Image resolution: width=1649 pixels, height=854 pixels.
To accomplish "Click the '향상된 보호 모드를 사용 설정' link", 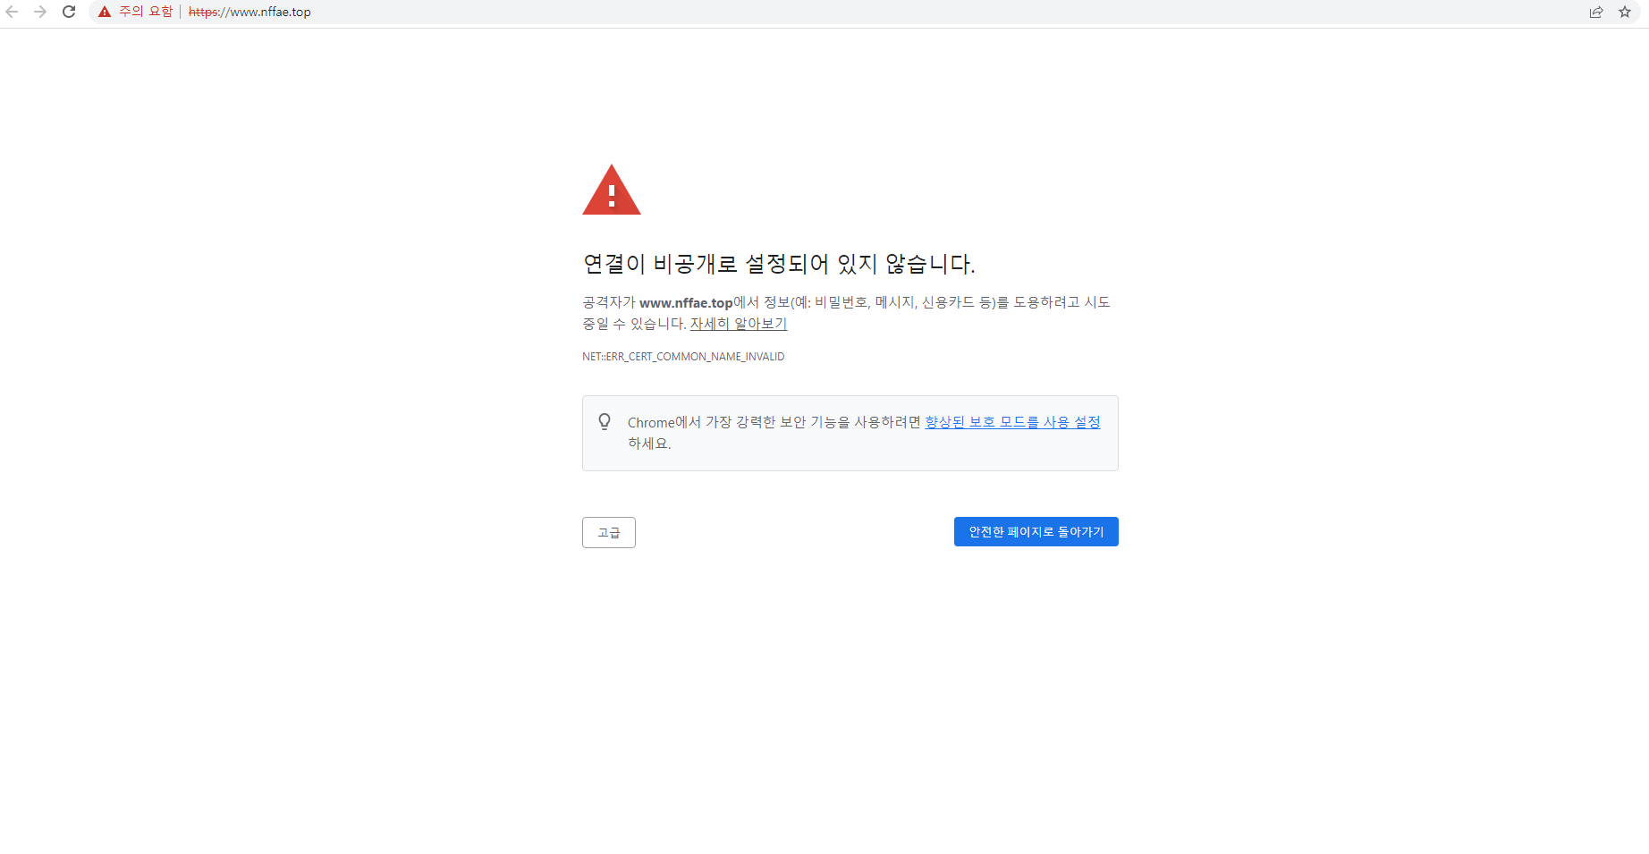I will pos(1012,422).
